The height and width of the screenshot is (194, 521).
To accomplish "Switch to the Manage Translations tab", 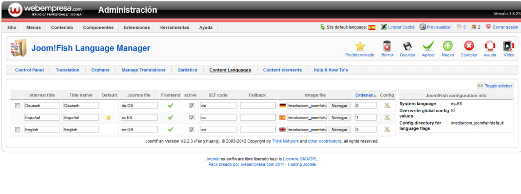I will [x=144, y=70].
